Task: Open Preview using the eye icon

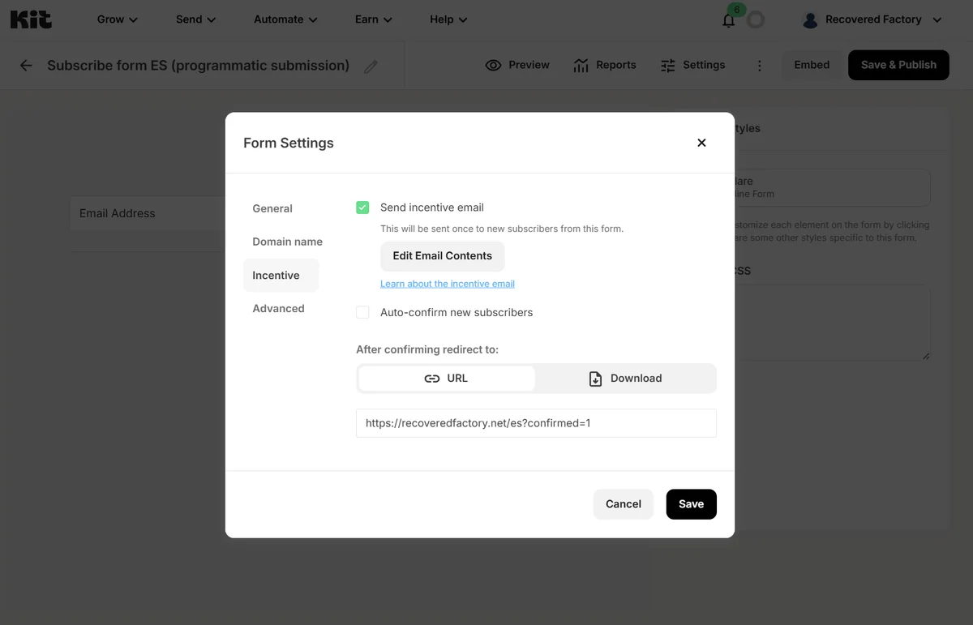Action: pyautogui.click(x=495, y=65)
